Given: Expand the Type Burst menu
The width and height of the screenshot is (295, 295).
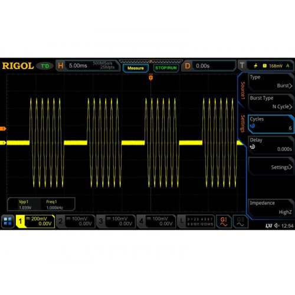Looking at the screenshot, I should [271, 82].
